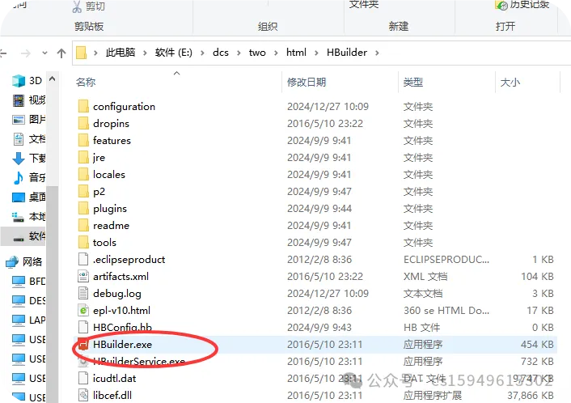
Task: Click the epl-v10.html browser file icon
Action: coord(83,311)
